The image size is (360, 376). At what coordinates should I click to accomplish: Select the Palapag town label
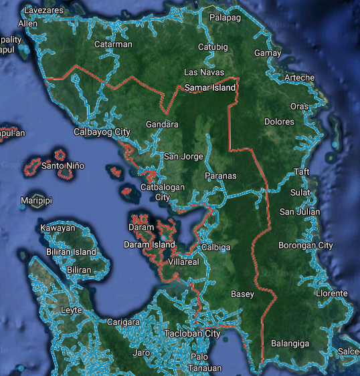(x=225, y=18)
